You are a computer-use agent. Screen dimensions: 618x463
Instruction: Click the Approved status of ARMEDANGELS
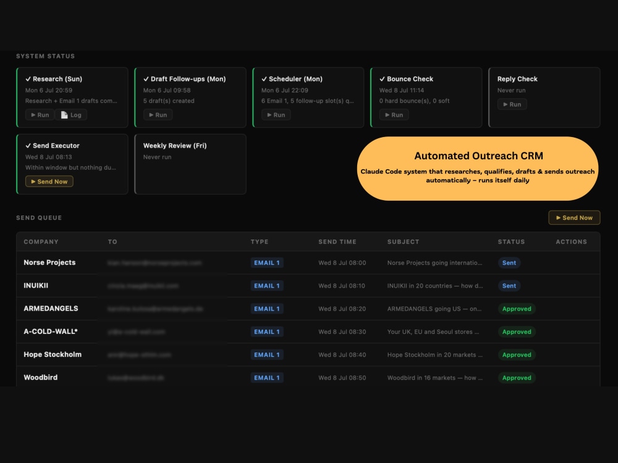coord(517,309)
